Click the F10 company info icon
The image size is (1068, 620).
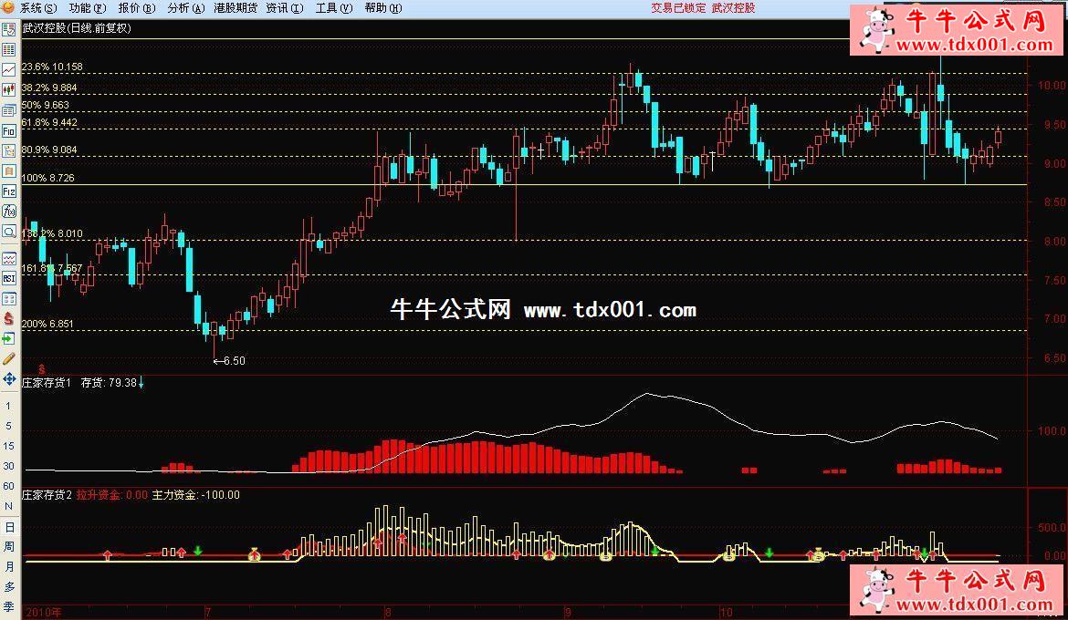[x=9, y=130]
